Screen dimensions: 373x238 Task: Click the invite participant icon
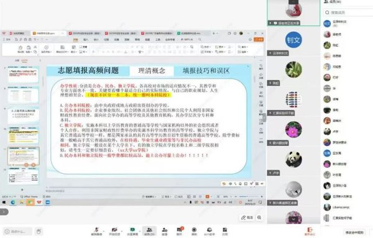pyautogui.click(x=164, y=230)
